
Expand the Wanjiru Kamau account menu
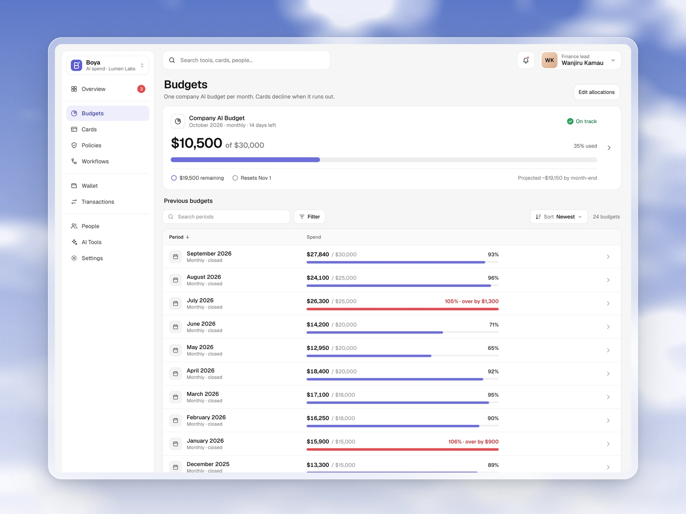(x=581, y=60)
